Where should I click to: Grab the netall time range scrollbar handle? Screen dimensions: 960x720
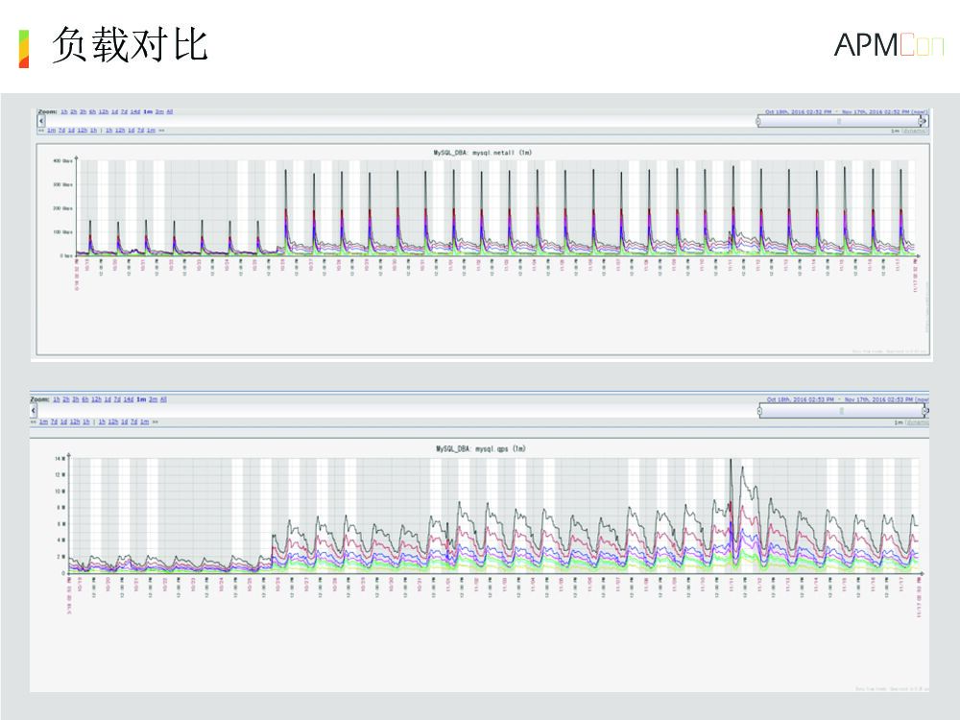click(839, 121)
